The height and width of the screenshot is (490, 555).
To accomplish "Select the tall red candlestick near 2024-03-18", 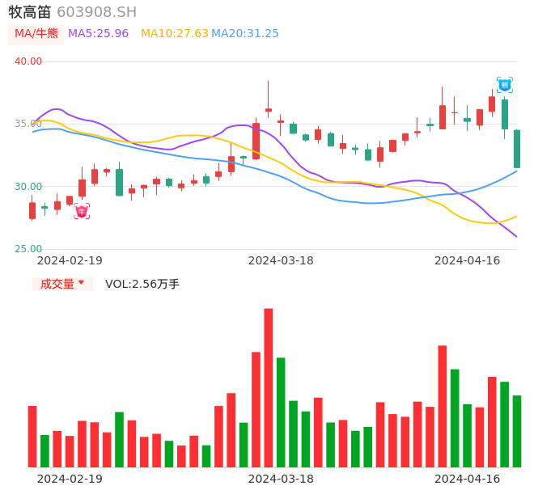I will coord(256,141).
